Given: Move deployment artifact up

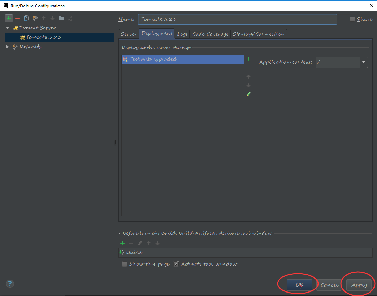Looking at the screenshot, I should point(249,77).
